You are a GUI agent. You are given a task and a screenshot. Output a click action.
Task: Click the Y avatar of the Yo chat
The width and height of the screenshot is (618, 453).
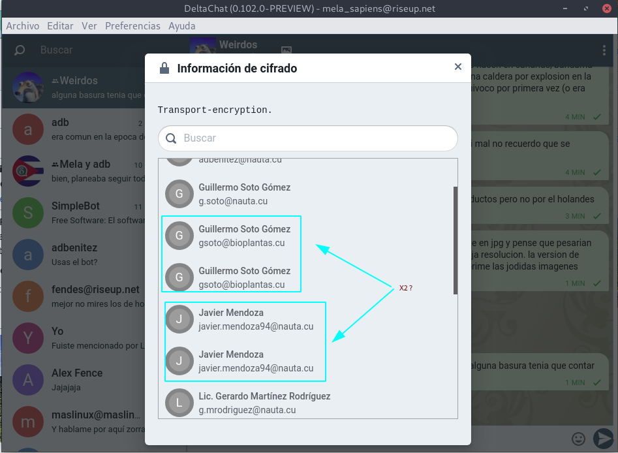click(28, 338)
